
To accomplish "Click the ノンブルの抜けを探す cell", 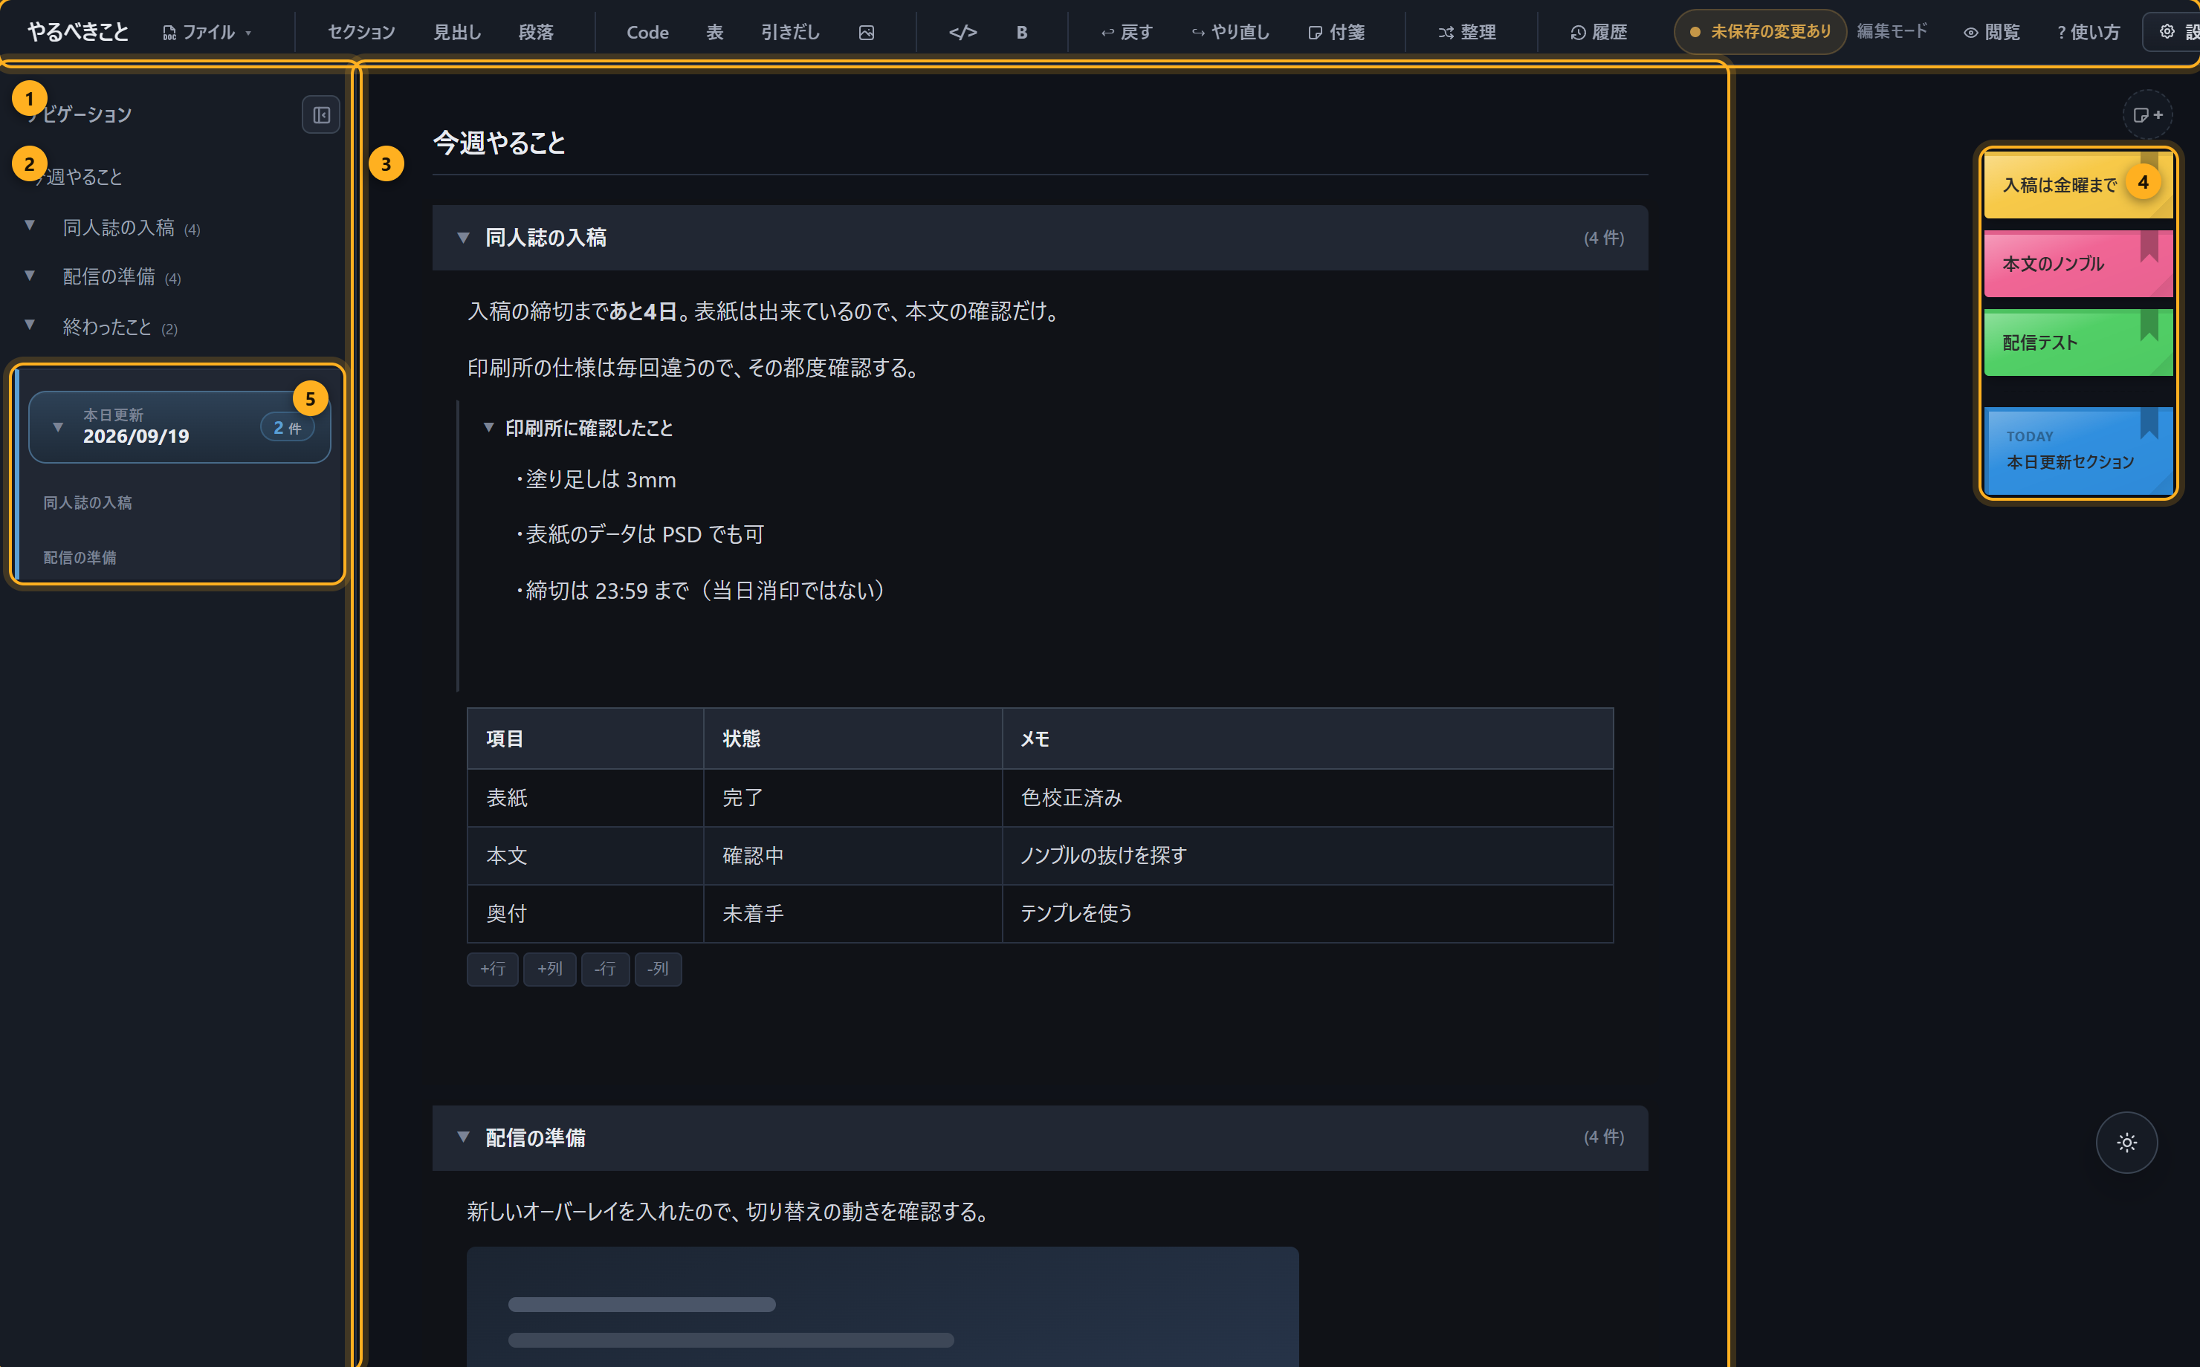I will 1307,855.
